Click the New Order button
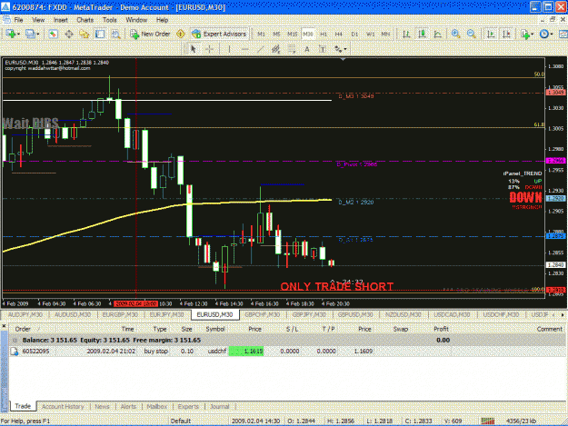 click(x=150, y=34)
